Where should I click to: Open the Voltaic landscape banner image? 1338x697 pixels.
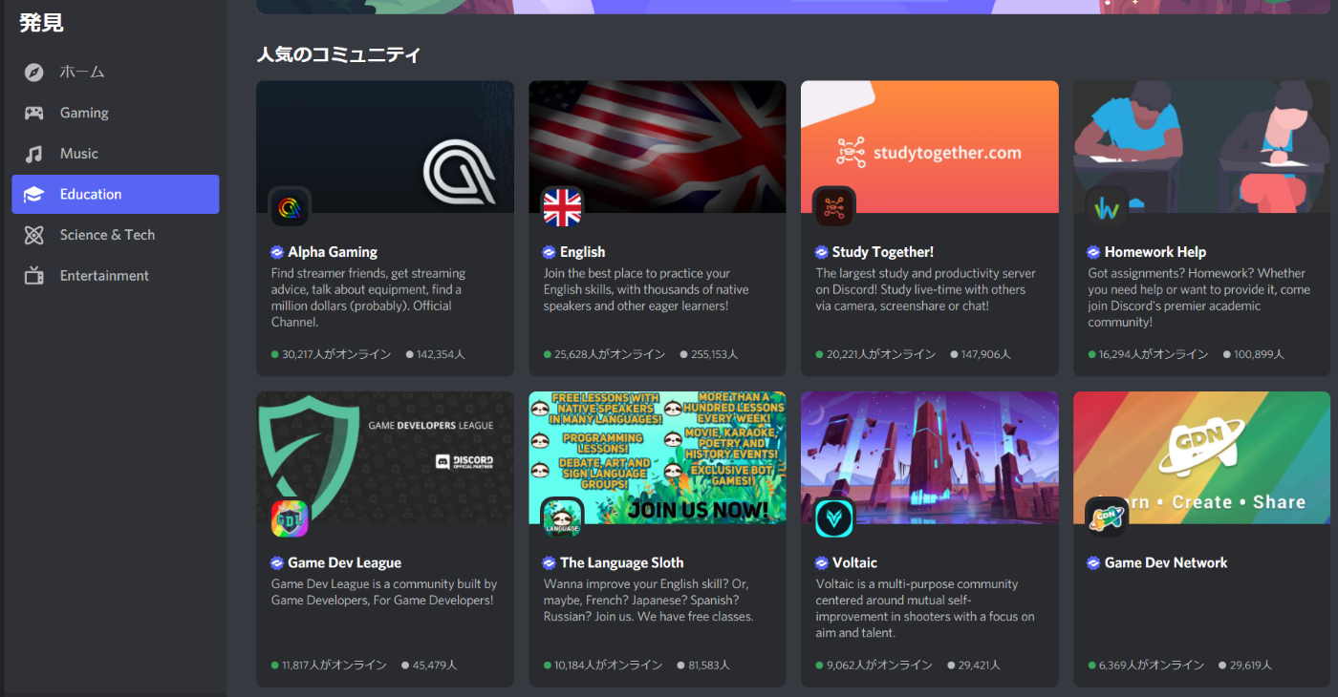pyautogui.click(x=930, y=457)
